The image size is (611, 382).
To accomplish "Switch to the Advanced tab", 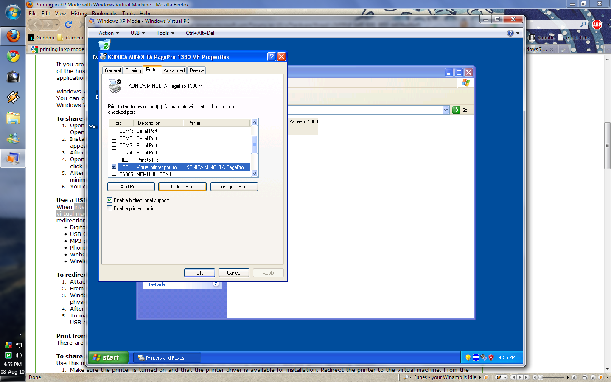I will pyautogui.click(x=174, y=70).
